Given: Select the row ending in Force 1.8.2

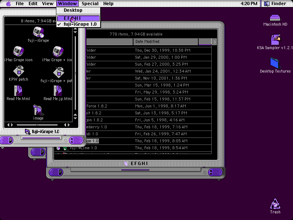Looking at the screenshot, I should 149,106.
